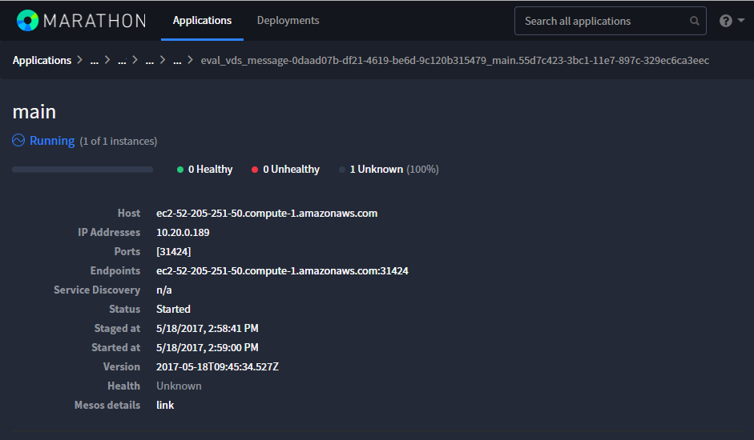Click the search magnifier icon
754x440 pixels.
(x=695, y=21)
